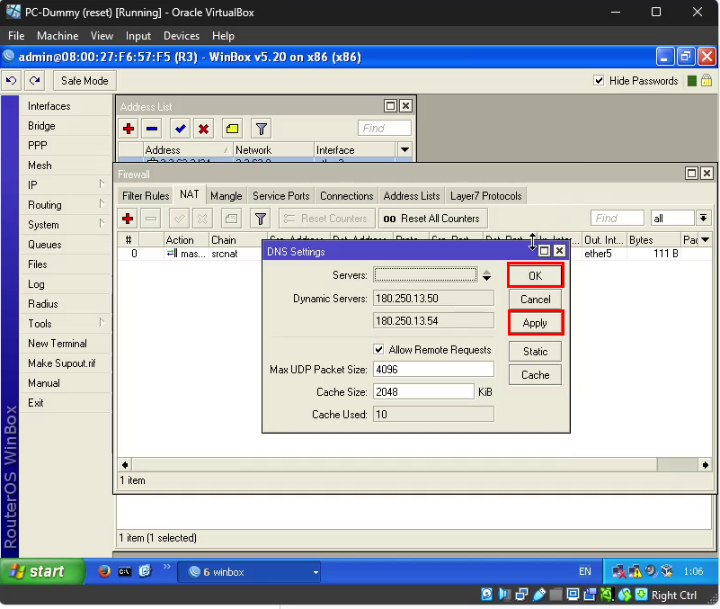720x609 pixels.
Task: Click Reset All Counters in Firewall
Action: (x=432, y=219)
